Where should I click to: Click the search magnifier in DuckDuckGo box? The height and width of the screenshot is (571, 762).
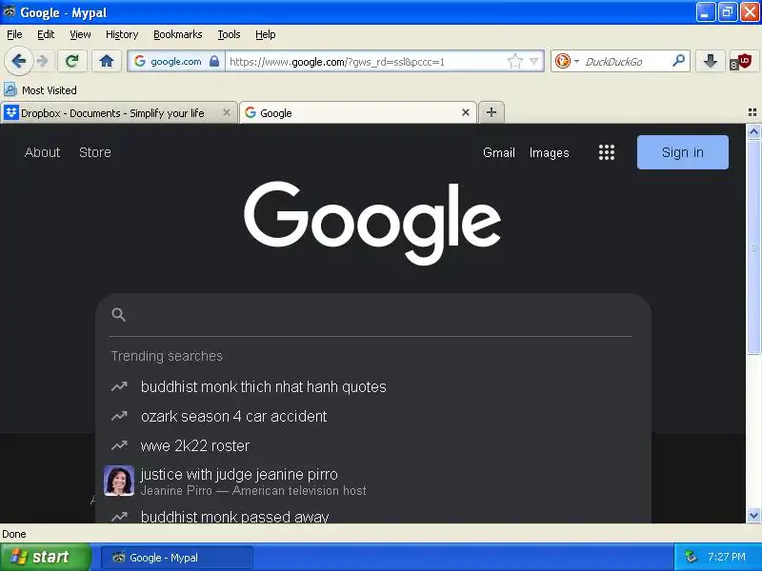point(678,61)
